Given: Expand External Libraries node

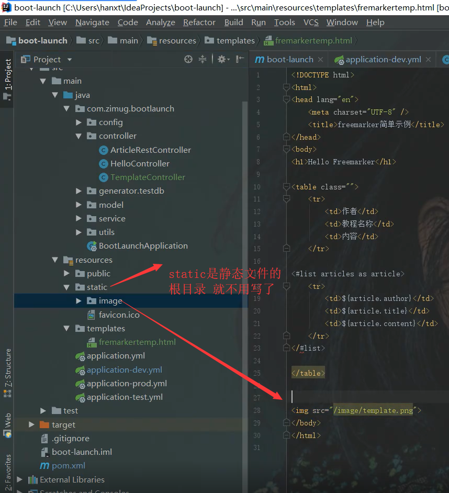Looking at the screenshot, I should (19, 479).
